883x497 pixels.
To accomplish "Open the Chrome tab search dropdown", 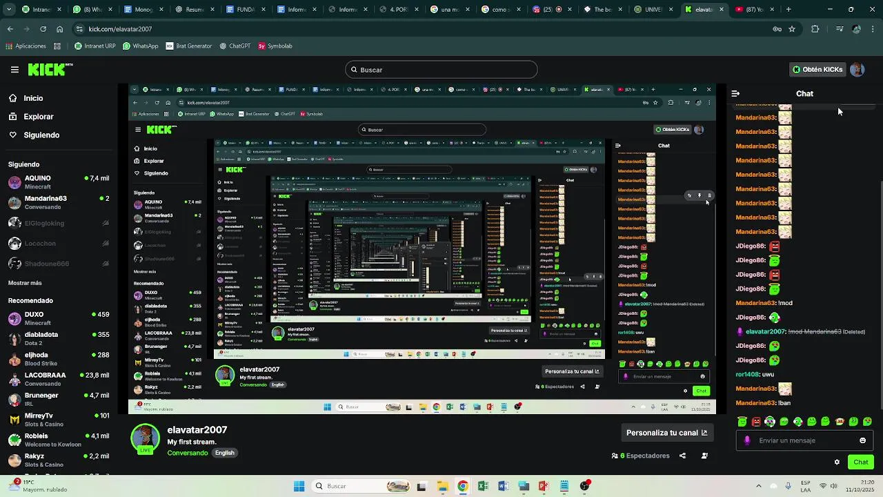I will 10,10.
